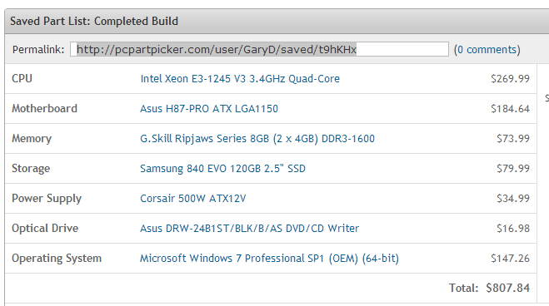Click the storage price $79.99
549x306 pixels.
513,168
